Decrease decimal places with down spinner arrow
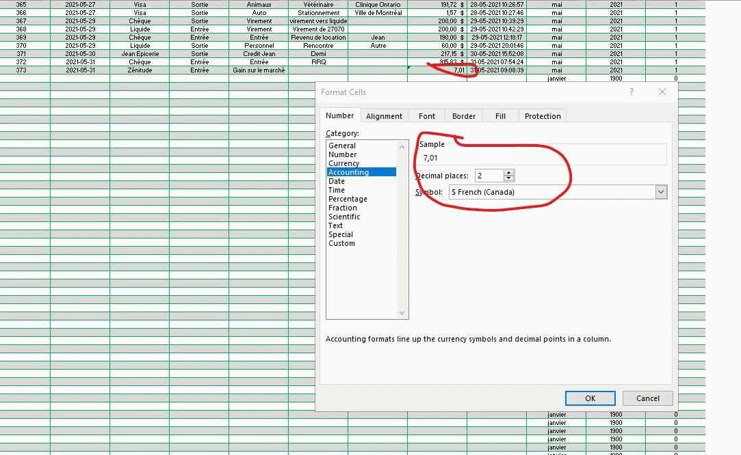 (508, 179)
